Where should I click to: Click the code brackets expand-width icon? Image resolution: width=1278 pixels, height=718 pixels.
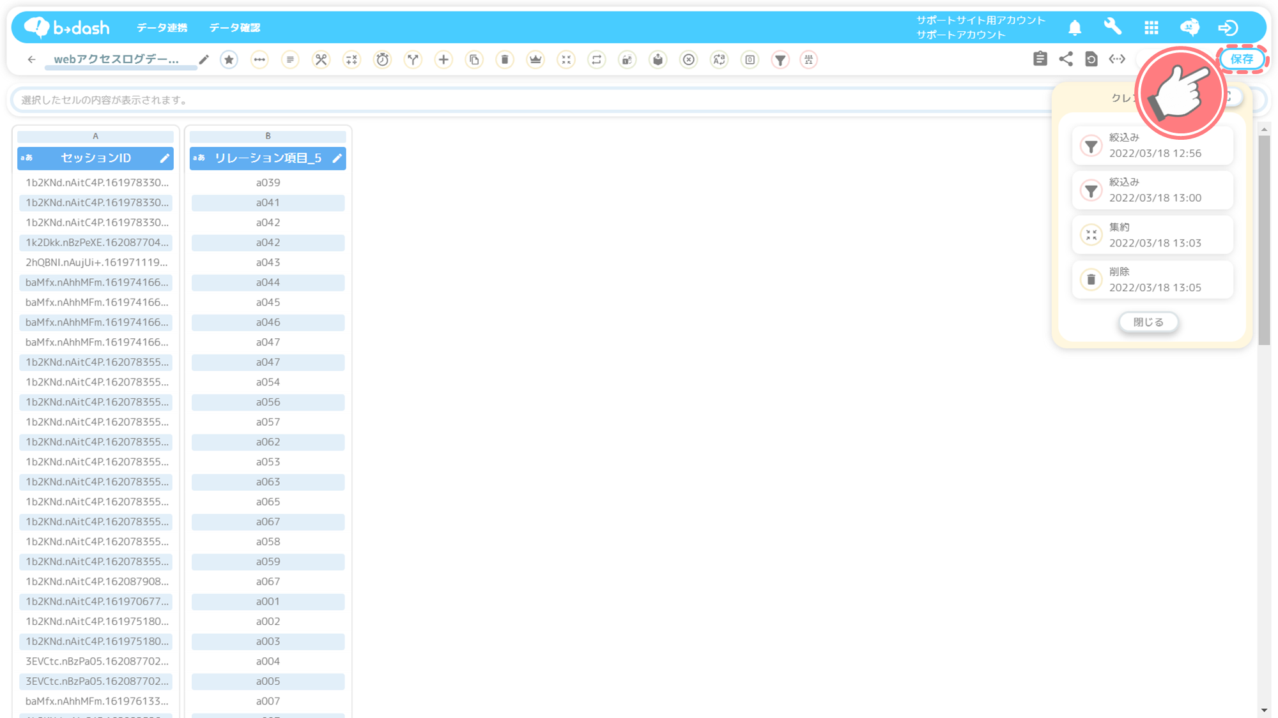point(1117,59)
